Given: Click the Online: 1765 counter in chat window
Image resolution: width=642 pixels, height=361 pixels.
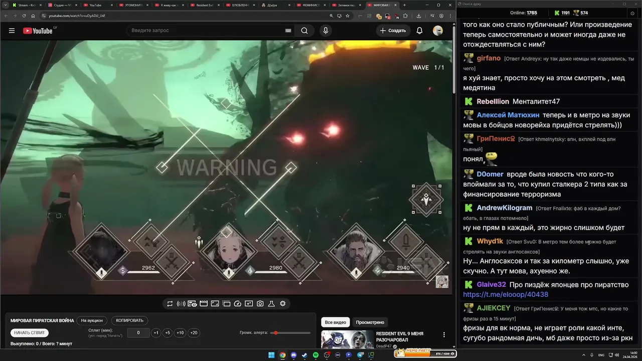Looking at the screenshot, I should click(x=523, y=13).
